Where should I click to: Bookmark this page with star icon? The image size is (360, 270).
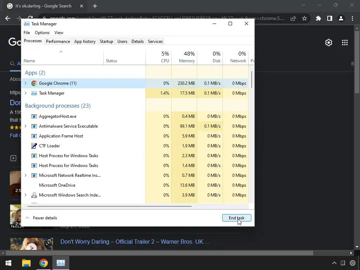coord(304,18)
